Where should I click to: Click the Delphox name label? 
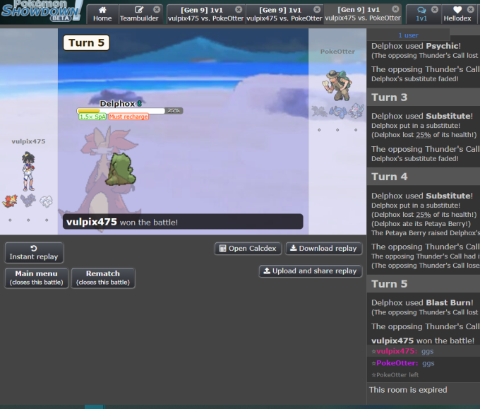point(117,104)
